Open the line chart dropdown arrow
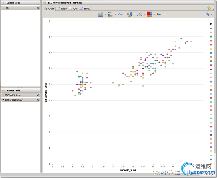Image resolution: width=217 pixels, height=178 pixels. click(125, 14)
